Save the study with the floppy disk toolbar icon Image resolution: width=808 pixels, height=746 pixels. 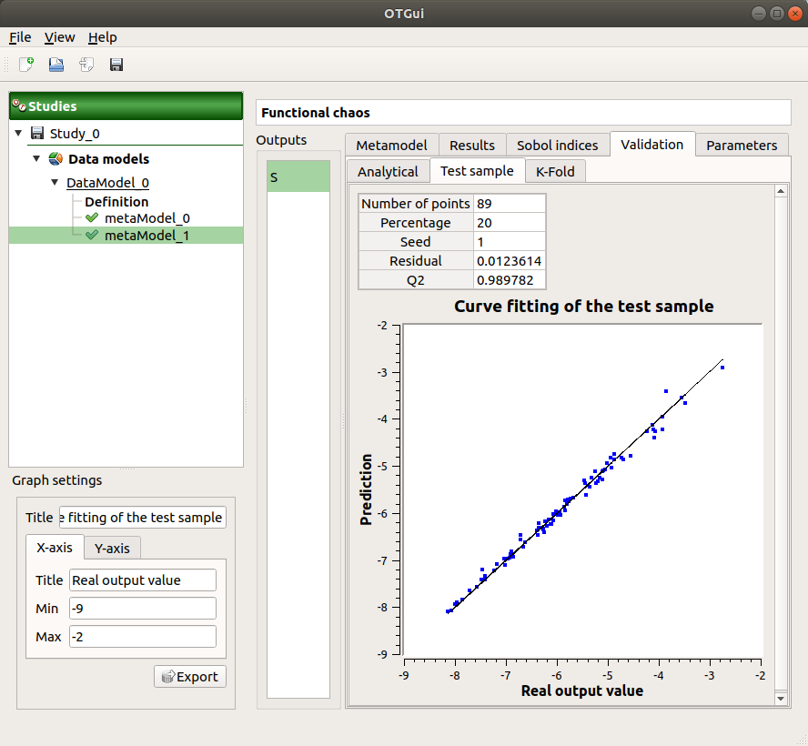(116, 64)
